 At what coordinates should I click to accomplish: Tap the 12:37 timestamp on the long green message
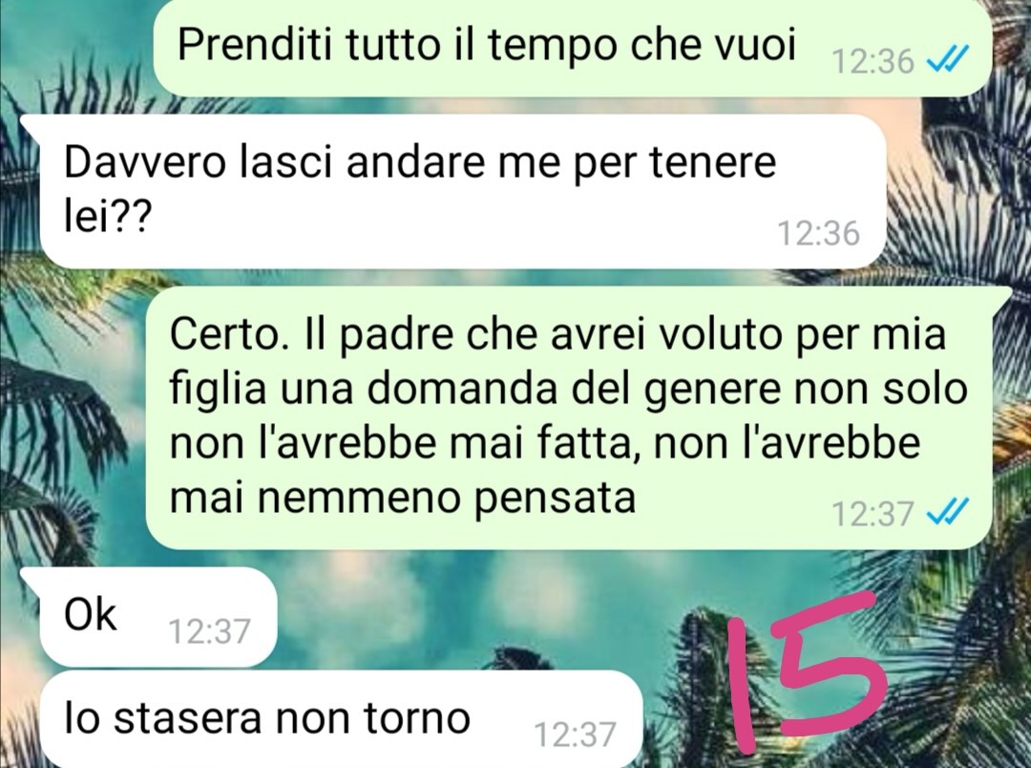[873, 513]
